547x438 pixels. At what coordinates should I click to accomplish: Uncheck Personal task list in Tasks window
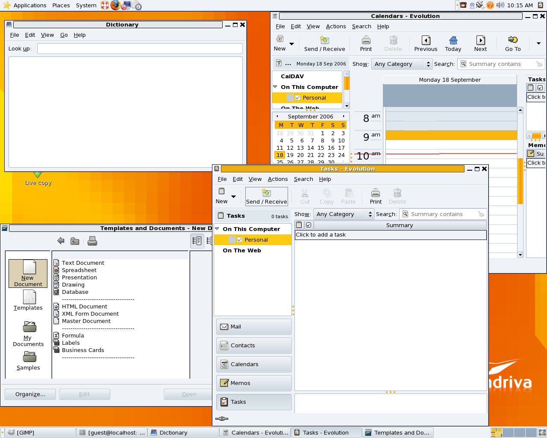tap(239, 240)
